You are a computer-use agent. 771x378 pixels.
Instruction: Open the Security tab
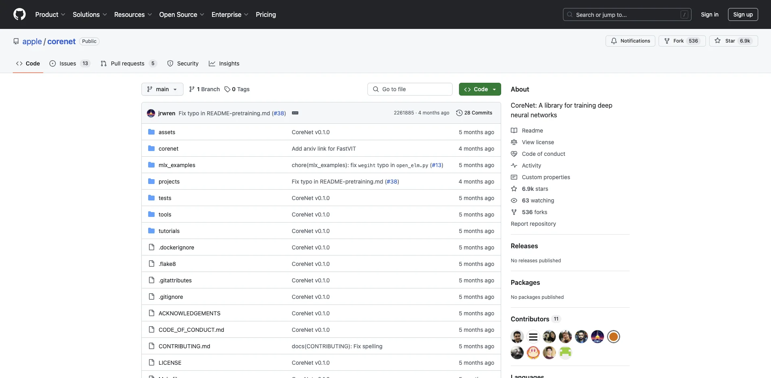click(183, 63)
